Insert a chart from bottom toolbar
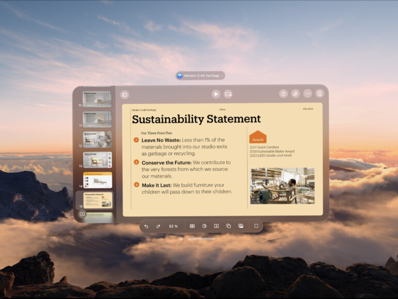 (x=204, y=226)
